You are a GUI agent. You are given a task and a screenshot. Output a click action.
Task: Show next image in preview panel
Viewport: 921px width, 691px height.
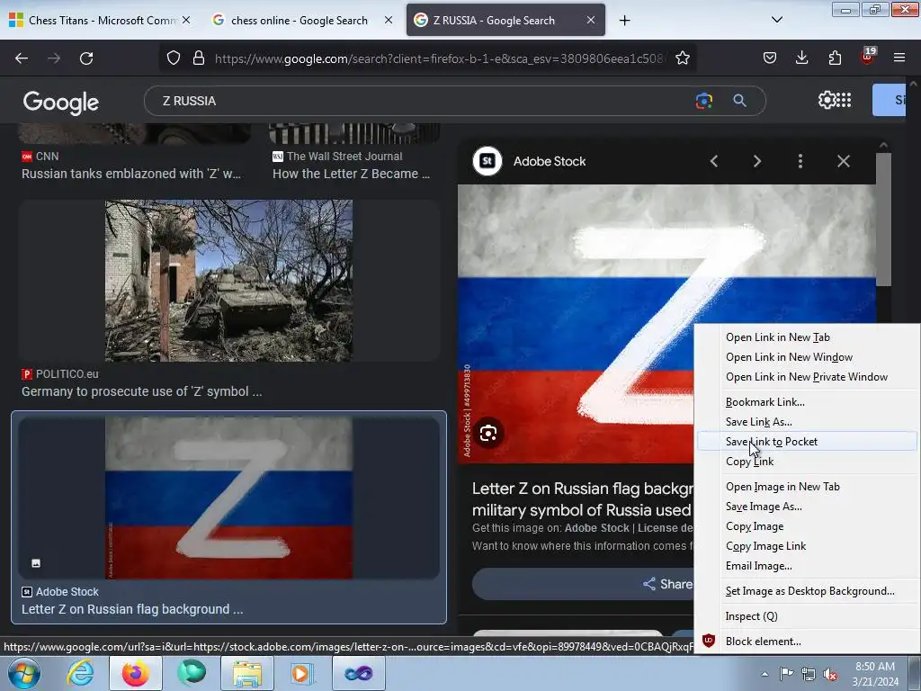point(757,161)
